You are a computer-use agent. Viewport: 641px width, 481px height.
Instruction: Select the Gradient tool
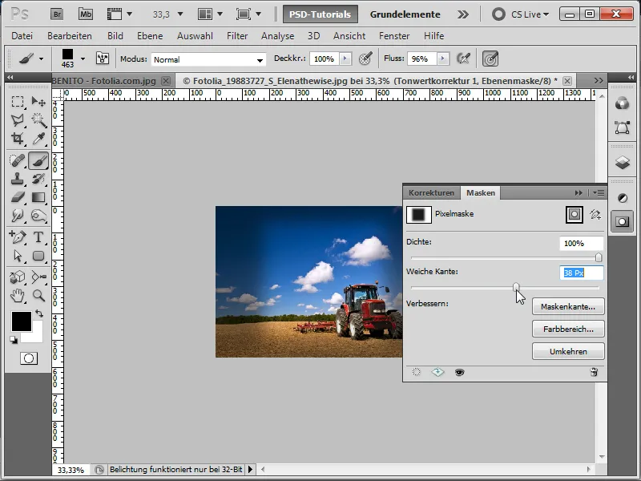pos(38,197)
